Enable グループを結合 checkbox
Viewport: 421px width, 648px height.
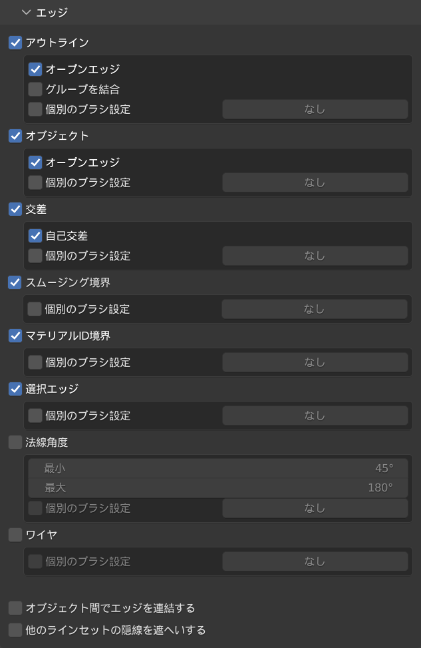click(x=35, y=89)
